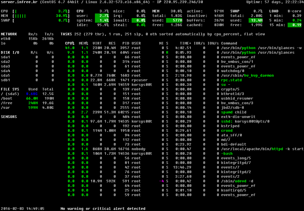Viewport: 304px width, 211px height.
Task: Select the crond process row
Action: tap(150, 131)
